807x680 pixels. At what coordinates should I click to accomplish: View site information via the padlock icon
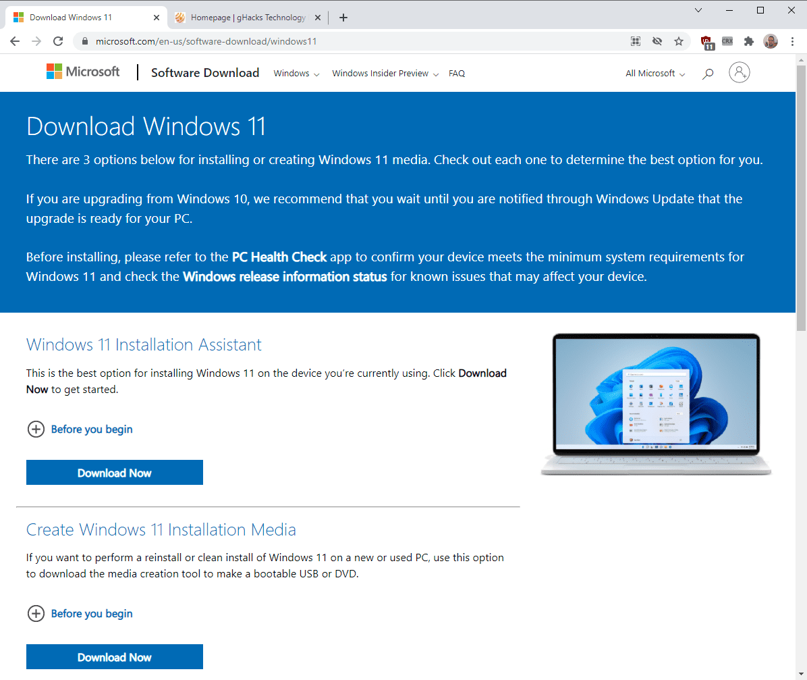click(84, 41)
